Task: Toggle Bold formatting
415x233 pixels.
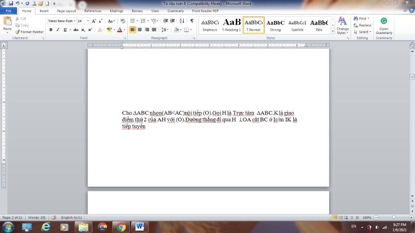Action: [51, 30]
